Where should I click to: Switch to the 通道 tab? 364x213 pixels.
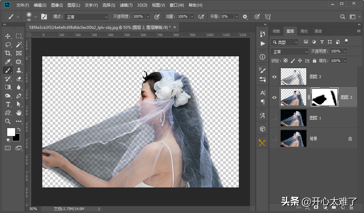(318, 31)
